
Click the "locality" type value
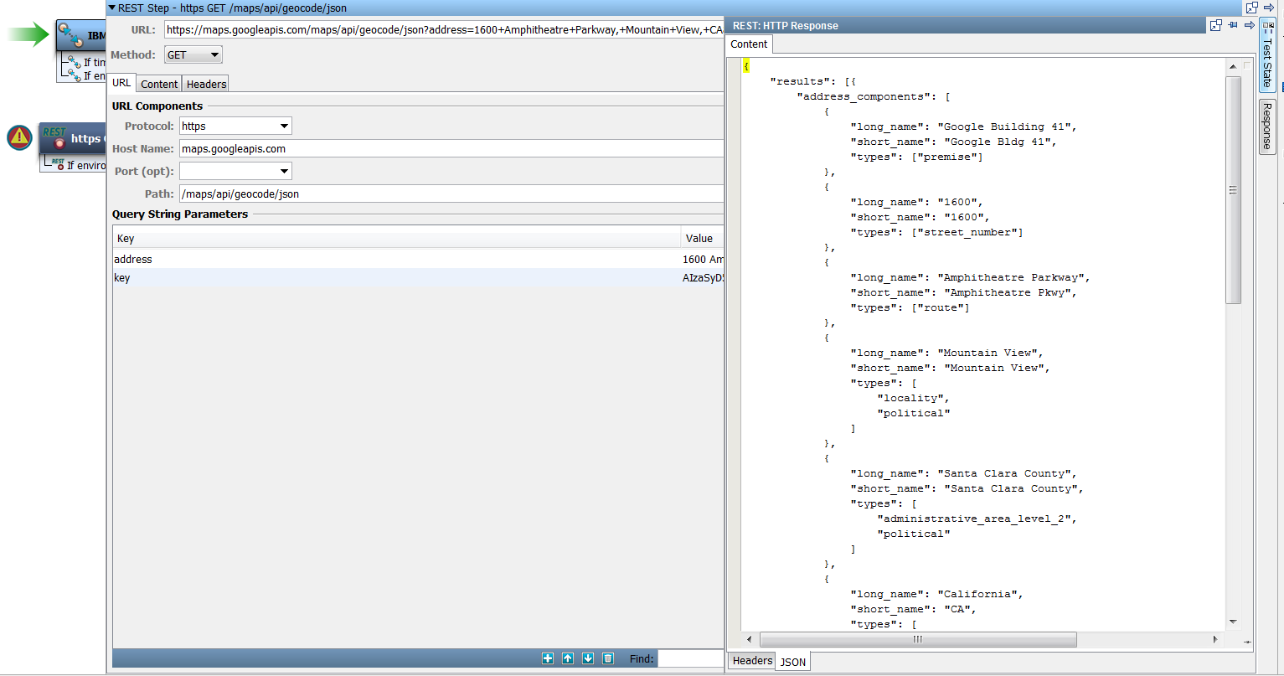(910, 398)
